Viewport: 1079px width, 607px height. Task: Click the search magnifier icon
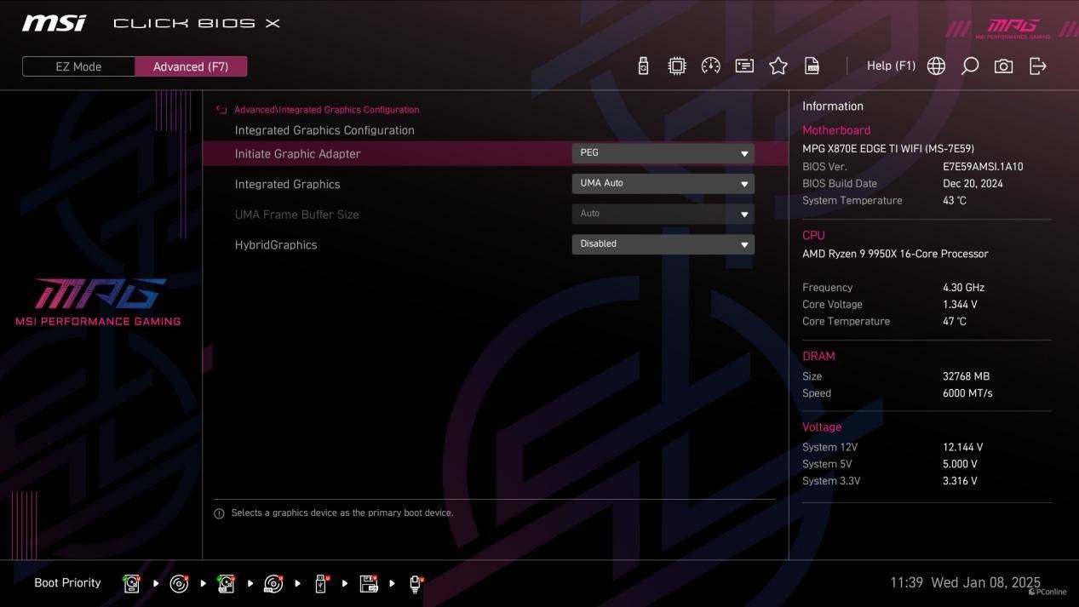(x=970, y=66)
